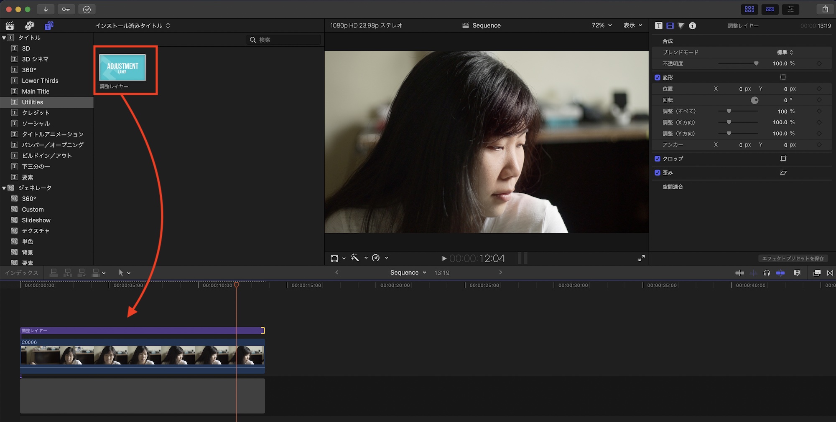Collapse the タイトル tree category
The image size is (836, 422).
click(x=4, y=38)
